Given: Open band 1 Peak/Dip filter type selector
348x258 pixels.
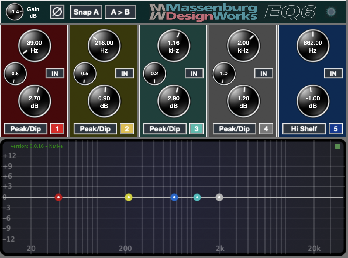Looking at the screenshot, I should point(26,129).
